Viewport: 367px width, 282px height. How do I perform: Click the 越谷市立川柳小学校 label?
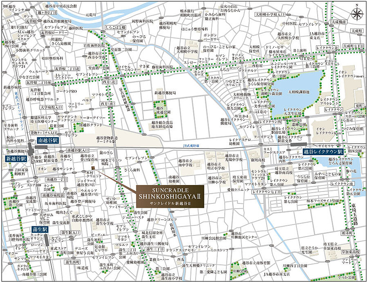216,180
